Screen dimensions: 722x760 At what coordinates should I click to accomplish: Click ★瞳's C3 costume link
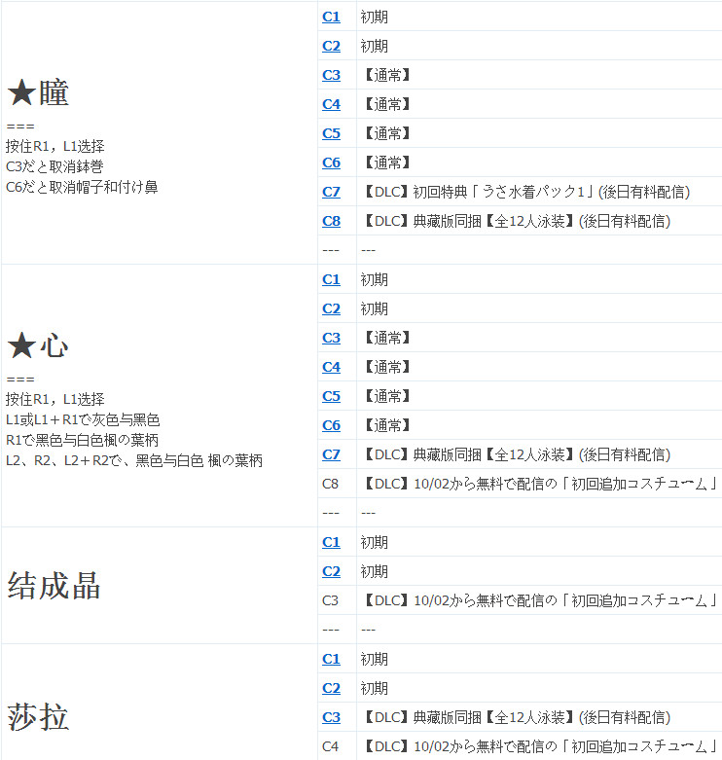coord(331,75)
